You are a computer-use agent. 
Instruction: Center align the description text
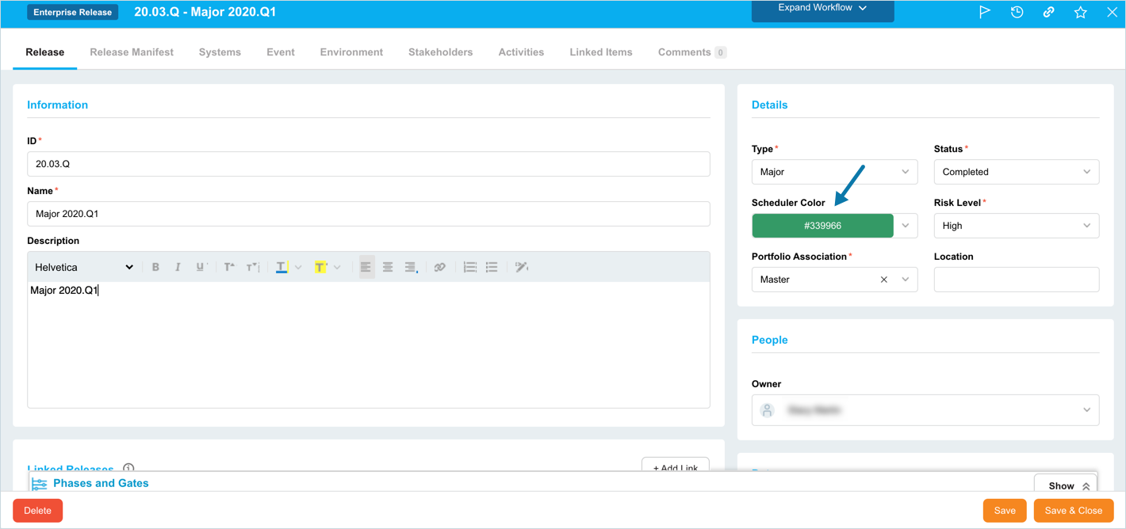388,268
